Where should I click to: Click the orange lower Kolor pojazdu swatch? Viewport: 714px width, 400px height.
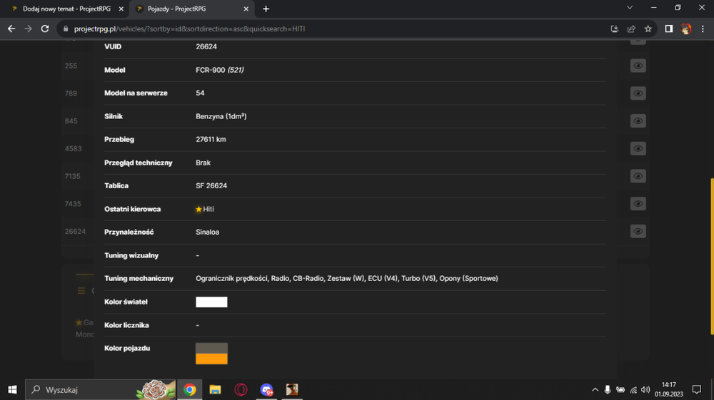click(x=211, y=359)
